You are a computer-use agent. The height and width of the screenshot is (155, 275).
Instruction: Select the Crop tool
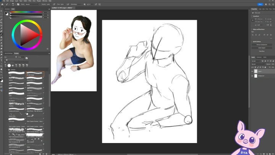(2, 23)
